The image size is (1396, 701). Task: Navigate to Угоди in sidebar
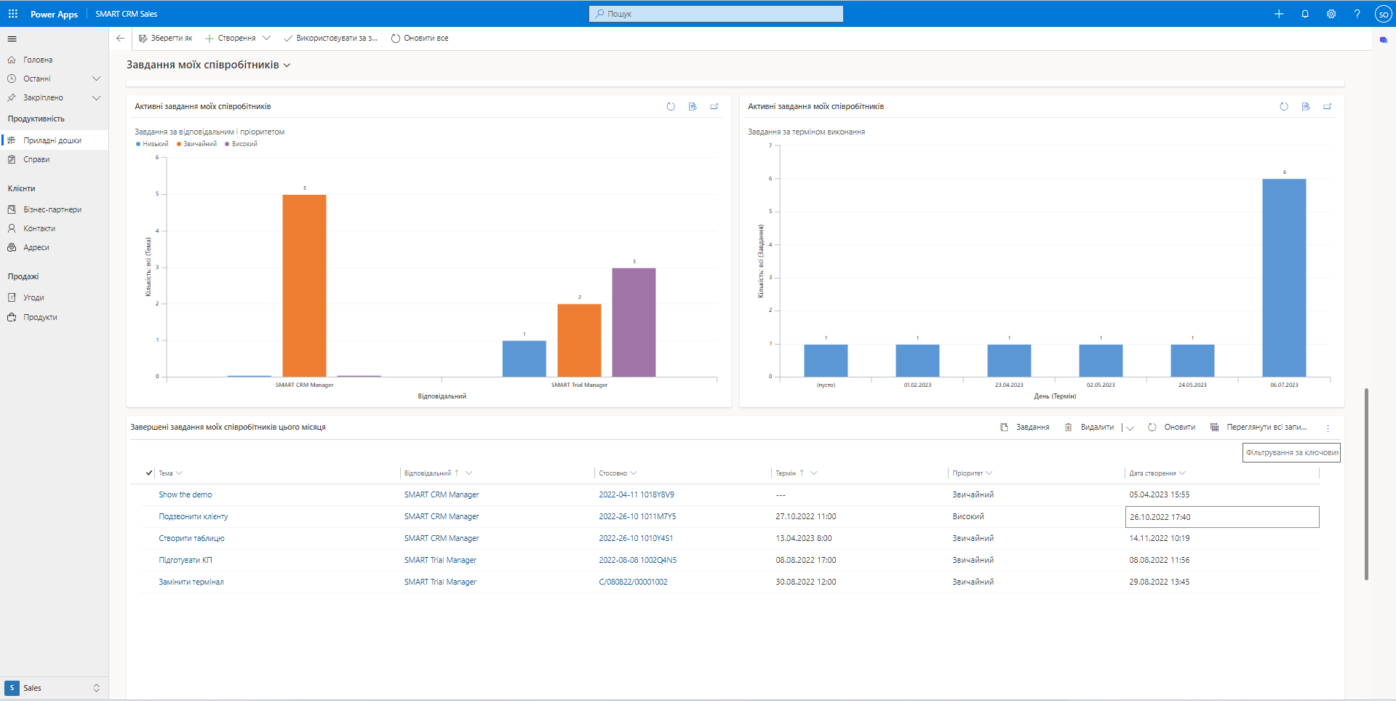click(33, 297)
